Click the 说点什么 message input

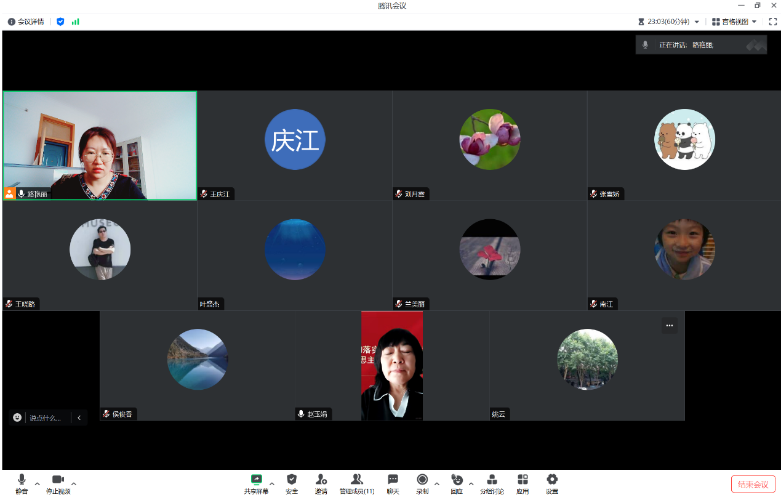tap(45, 417)
